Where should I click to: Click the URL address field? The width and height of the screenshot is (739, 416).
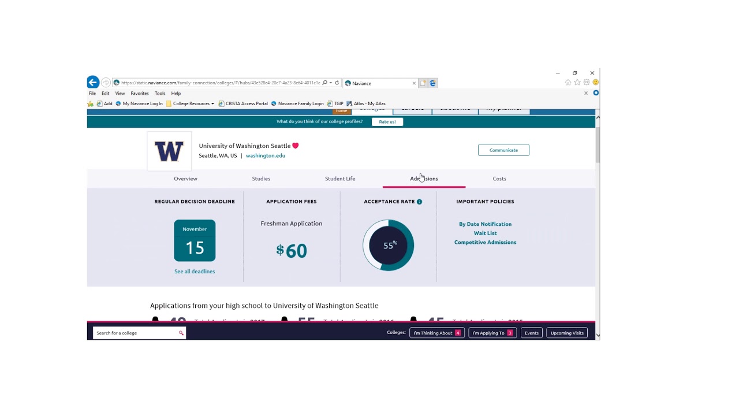point(221,83)
